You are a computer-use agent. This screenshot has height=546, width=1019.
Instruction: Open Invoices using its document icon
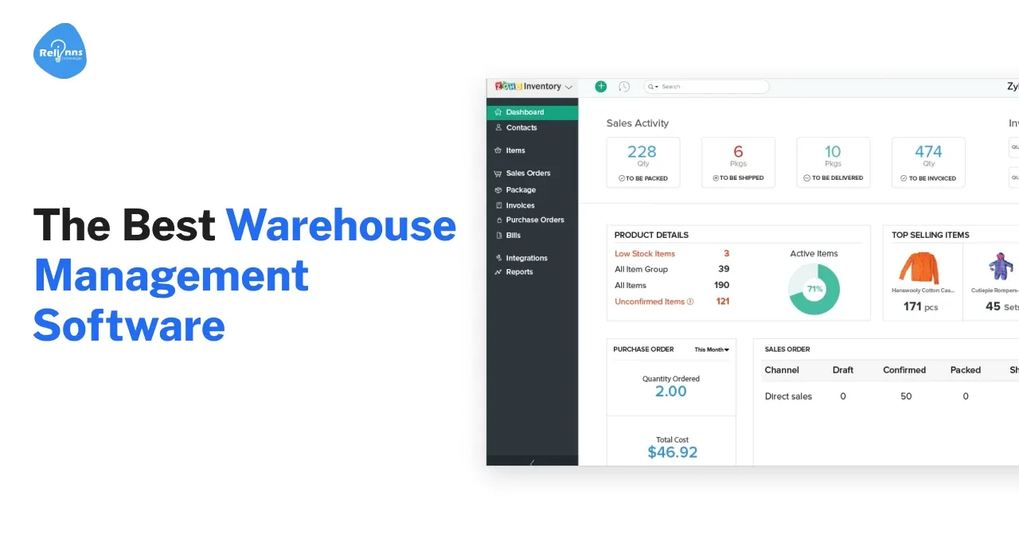point(498,205)
